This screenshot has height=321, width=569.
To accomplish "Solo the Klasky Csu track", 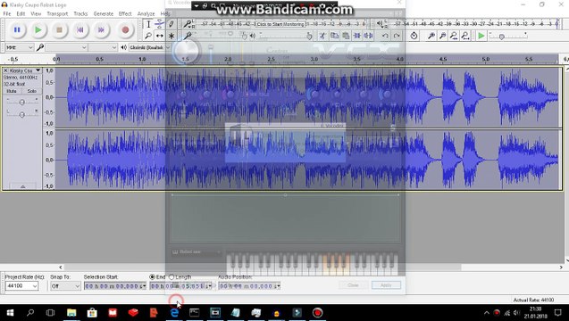I will click(31, 91).
